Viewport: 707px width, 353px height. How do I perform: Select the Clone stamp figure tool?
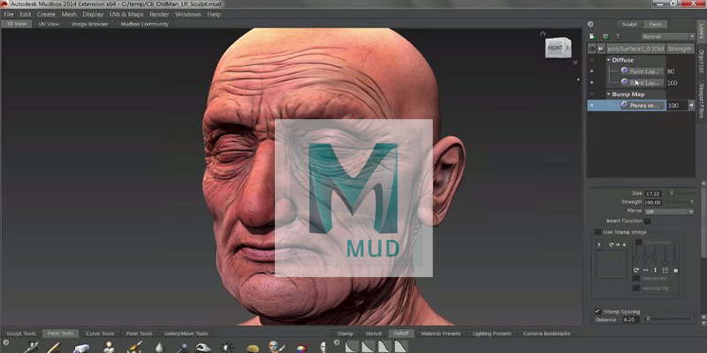109,348
